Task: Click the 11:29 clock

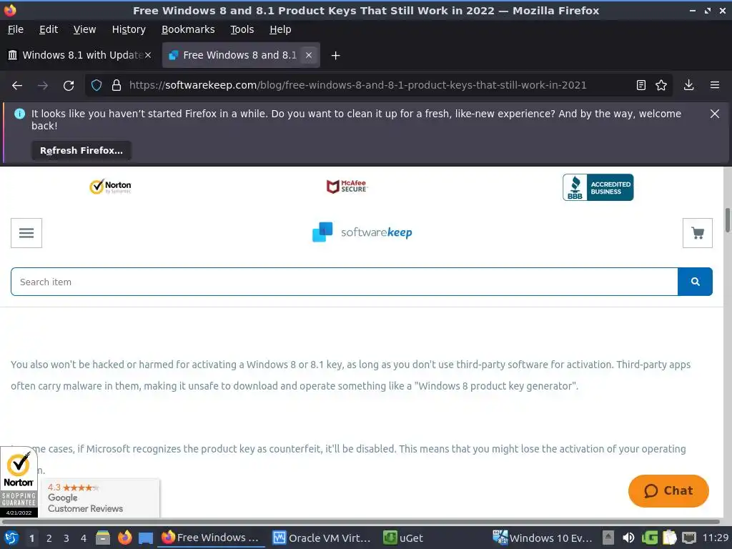Action: click(715, 538)
